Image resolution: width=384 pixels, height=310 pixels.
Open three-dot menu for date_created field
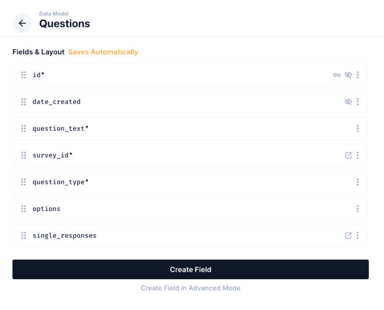(358, 102)
